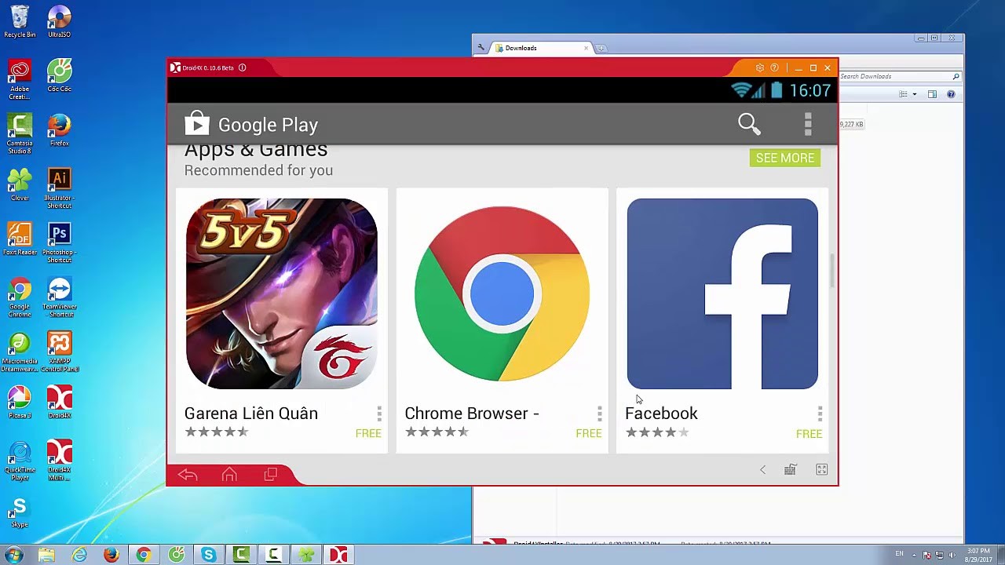The width and height of the screenshot is (1005, 565).
Task: Open the Facebook app thumbnail
Action: [x=722, y=293]
